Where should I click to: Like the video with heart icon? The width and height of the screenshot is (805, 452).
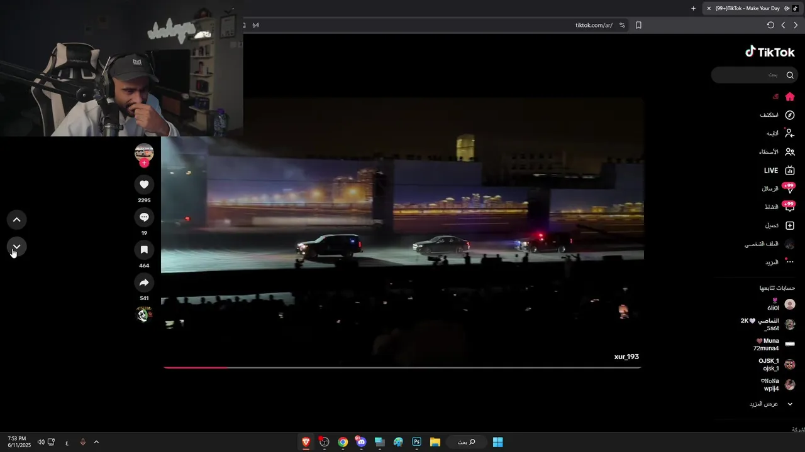point(144,184)
